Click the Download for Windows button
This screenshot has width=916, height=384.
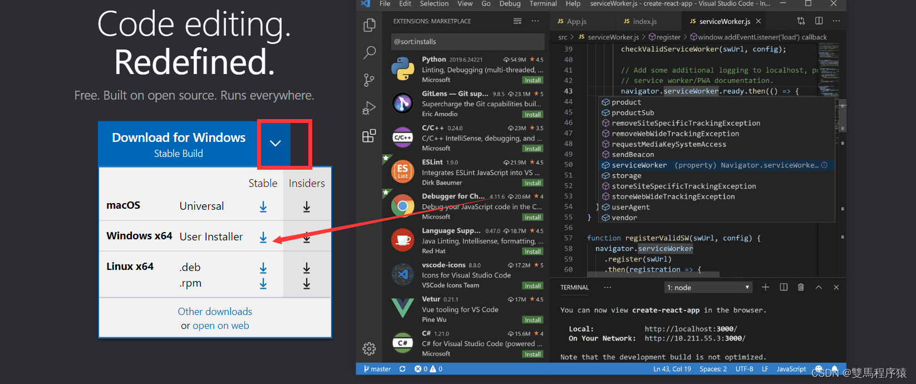(179, 144)
